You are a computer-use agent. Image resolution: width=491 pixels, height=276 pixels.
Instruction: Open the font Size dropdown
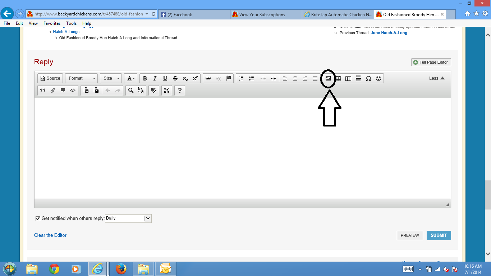(111, 78)
